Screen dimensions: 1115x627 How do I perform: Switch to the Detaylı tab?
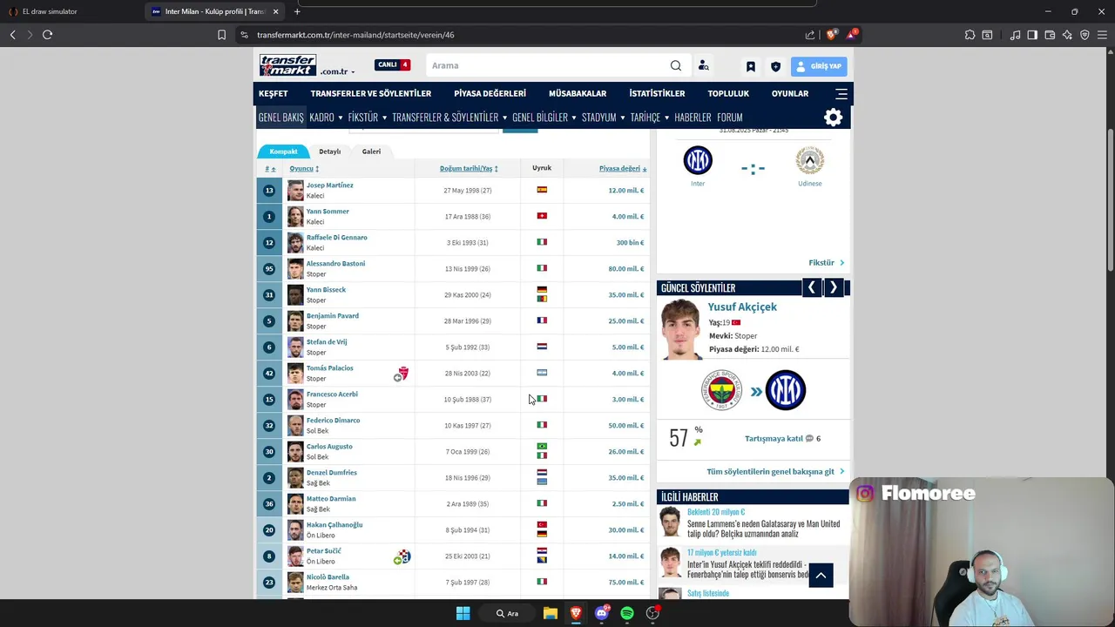point(329,152)
